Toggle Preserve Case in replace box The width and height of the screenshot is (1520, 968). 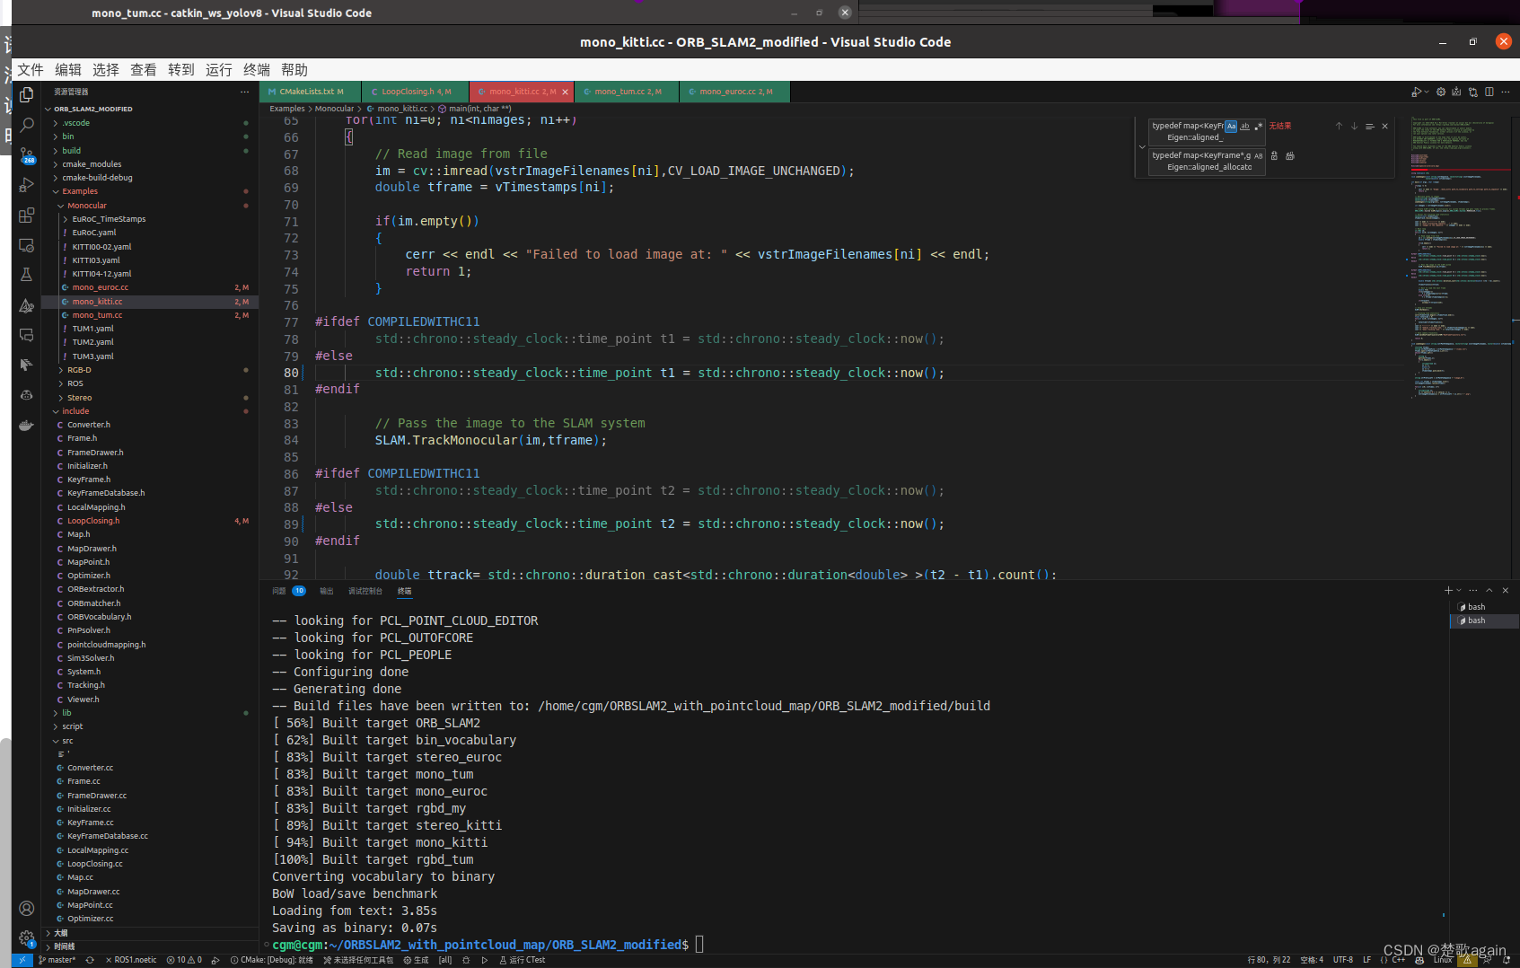click(1258, 156)
